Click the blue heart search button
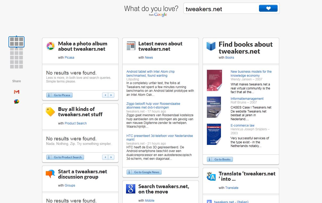Image resolution: width=322 pixels, height=203 pixels. coord(268,8)
